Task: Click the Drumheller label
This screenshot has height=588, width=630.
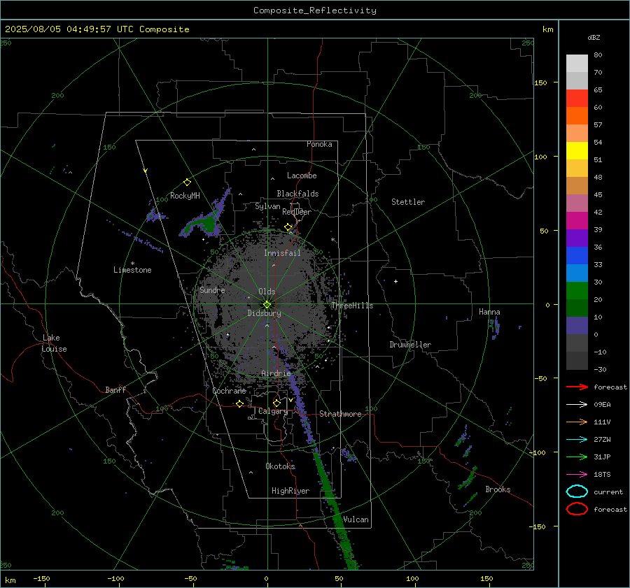Action: [410, 345]
